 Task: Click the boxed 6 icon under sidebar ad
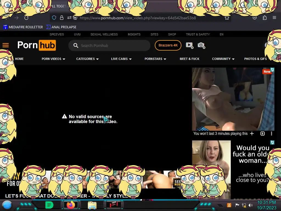262,134
